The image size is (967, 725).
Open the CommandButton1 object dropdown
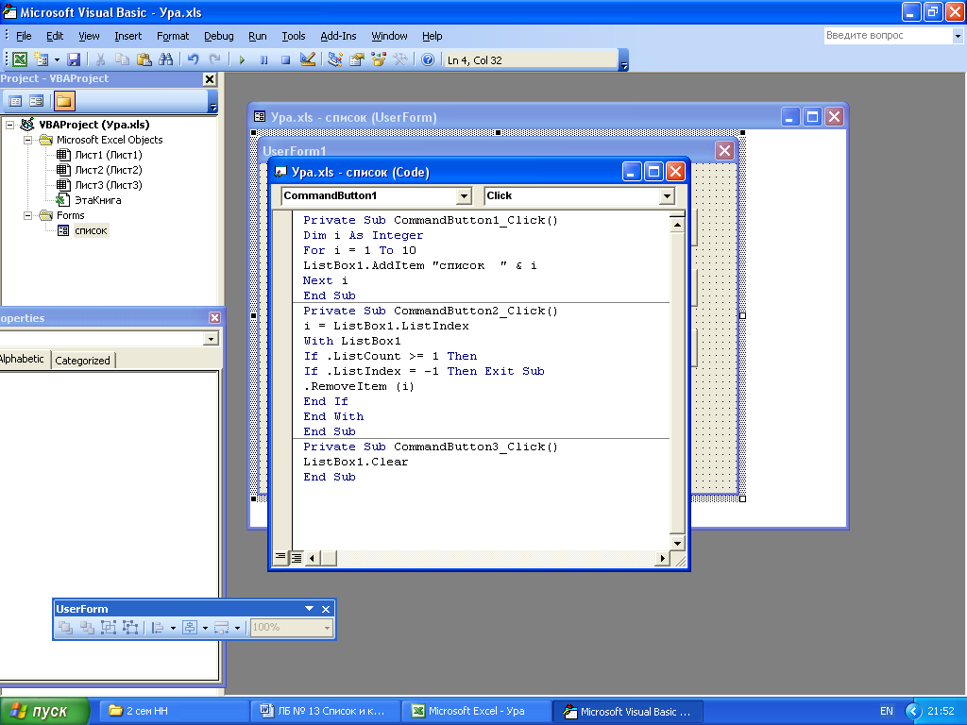click(464, 196)
